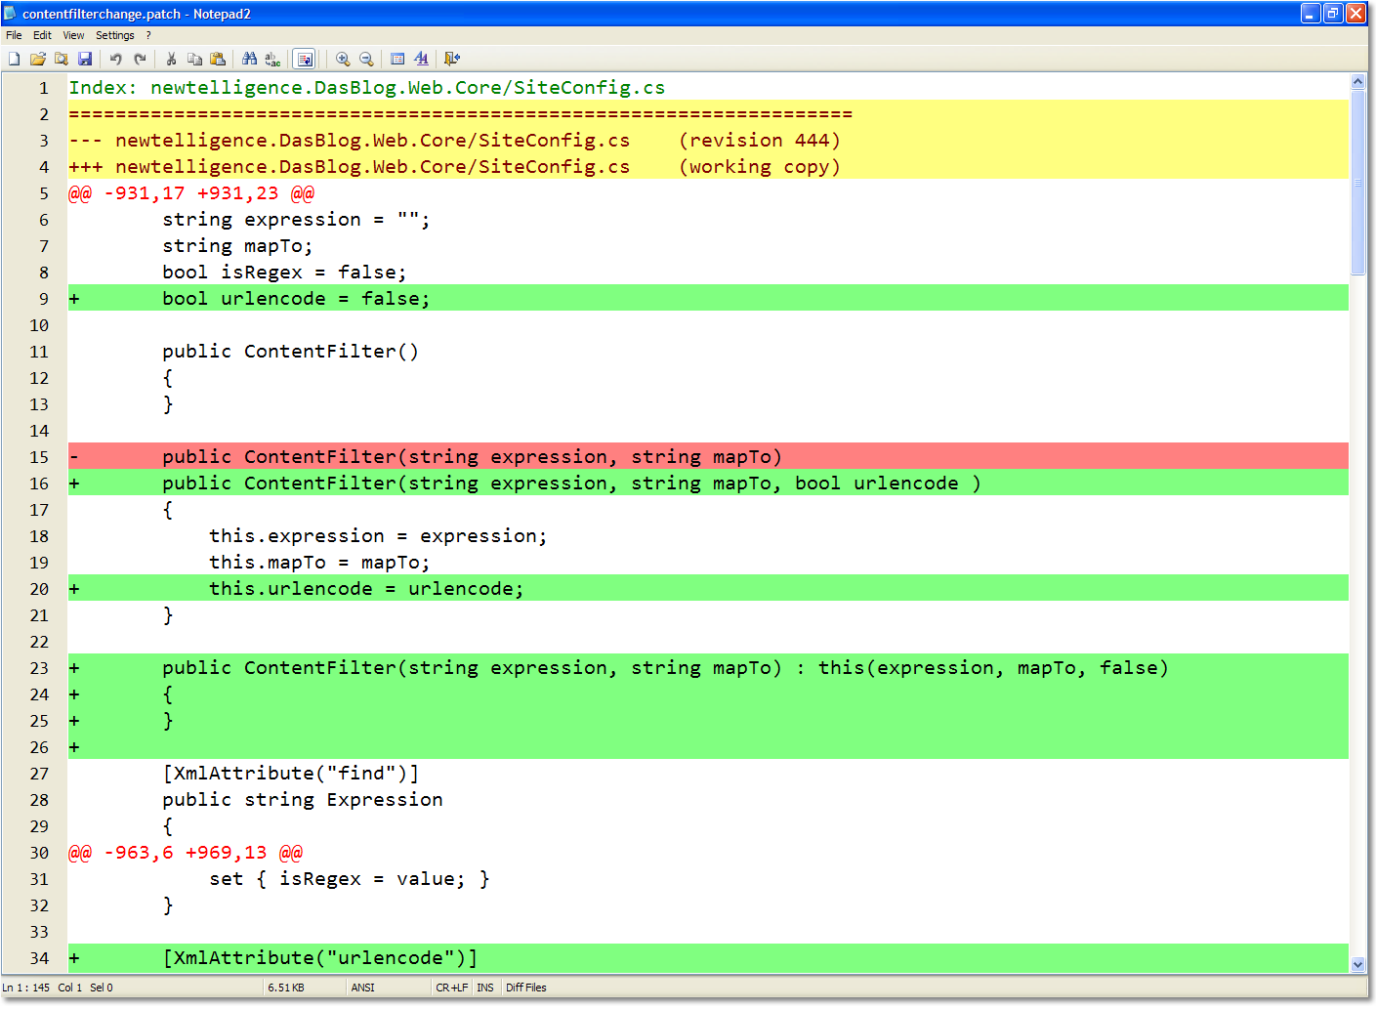1376x1009 pixels.
Task: Click the scroll up arrow of the vertical scrollbar
Action: click(1357, 82)
